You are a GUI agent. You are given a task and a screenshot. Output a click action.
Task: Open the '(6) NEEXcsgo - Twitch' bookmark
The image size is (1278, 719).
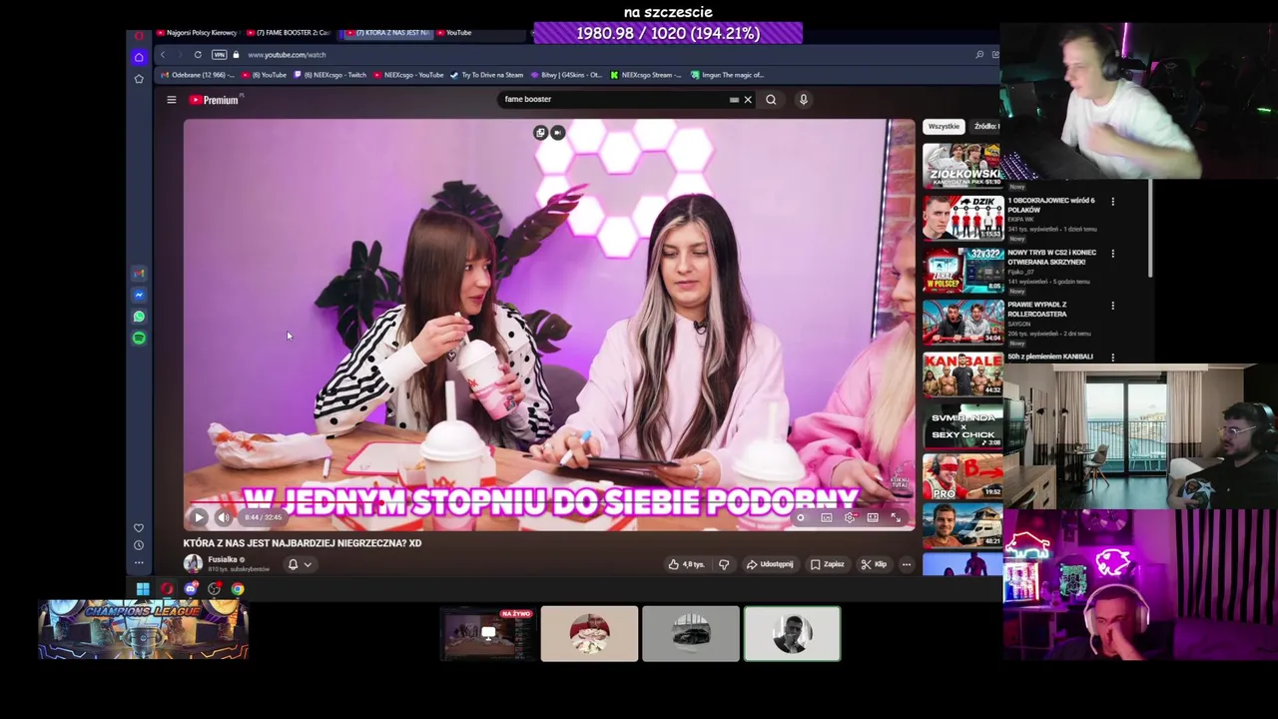click(330, 75)
